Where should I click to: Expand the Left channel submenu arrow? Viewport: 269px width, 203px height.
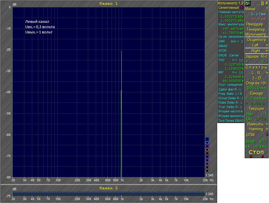[267, 45]
